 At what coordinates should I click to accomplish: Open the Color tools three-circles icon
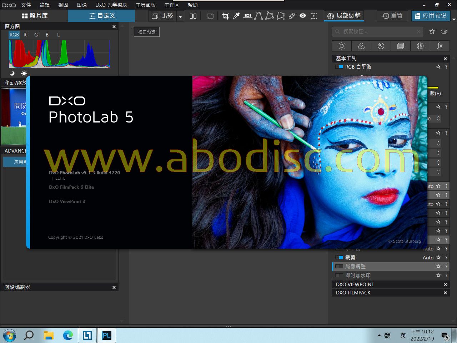(361, 46)
